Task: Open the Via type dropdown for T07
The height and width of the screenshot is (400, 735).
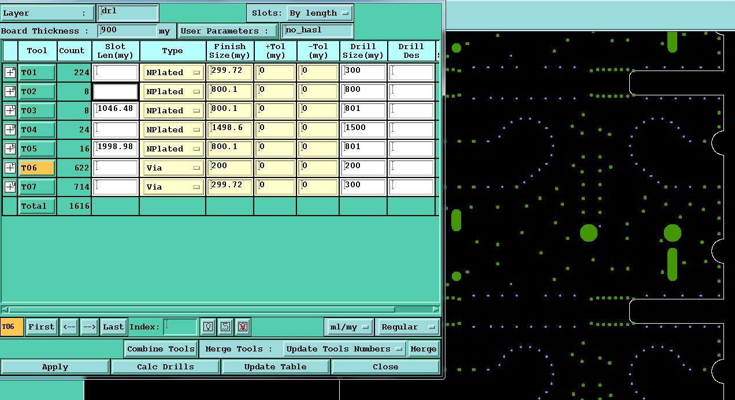Action: pyautogui.click(x=173, y=187)
